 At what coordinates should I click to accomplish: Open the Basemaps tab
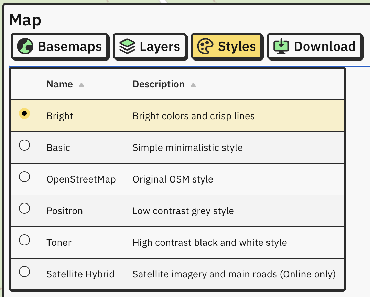60,46
